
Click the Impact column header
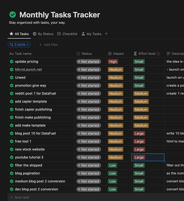point(118,54)
